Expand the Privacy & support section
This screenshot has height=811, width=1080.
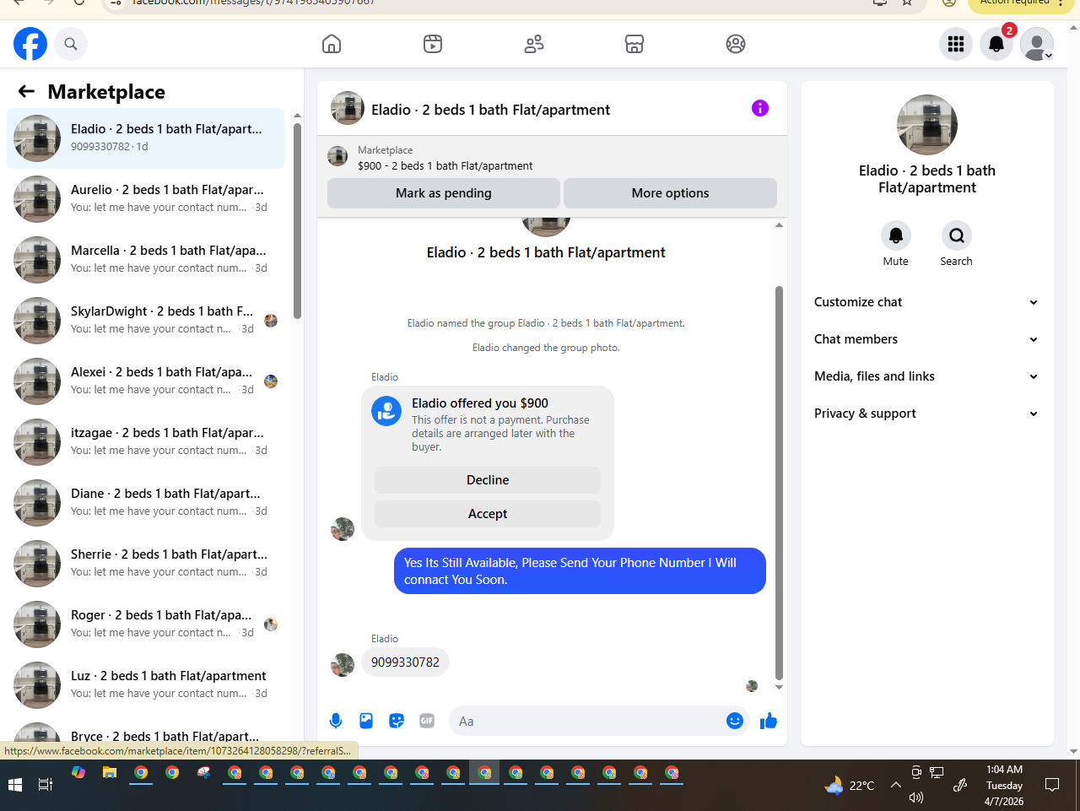tap(926, 414)
